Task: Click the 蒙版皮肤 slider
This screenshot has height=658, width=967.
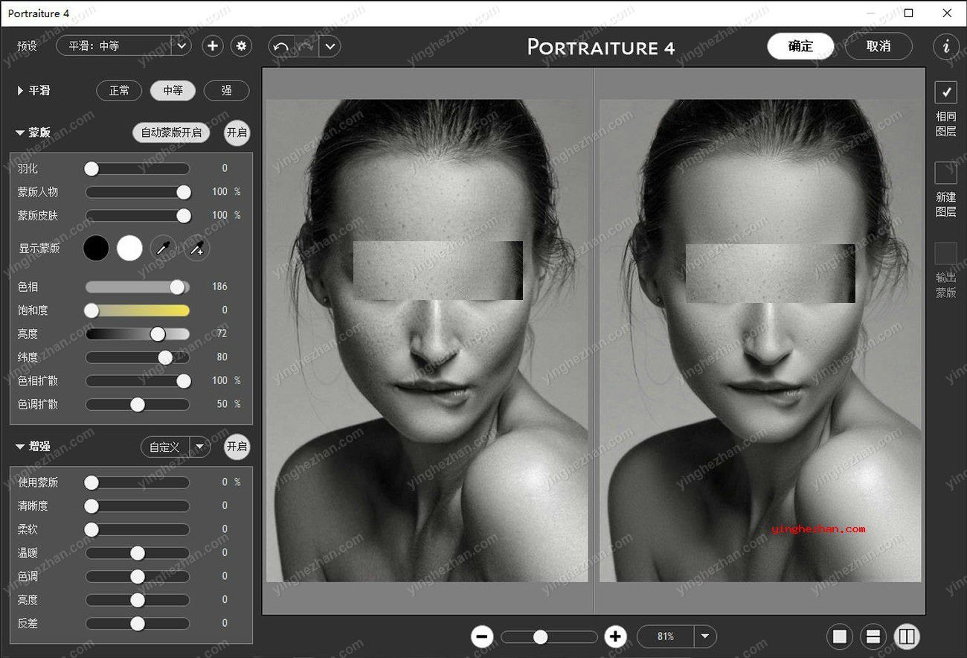Action: point(138,216)
